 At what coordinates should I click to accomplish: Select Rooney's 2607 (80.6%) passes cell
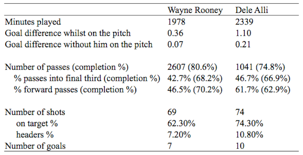tap(192, 67)
